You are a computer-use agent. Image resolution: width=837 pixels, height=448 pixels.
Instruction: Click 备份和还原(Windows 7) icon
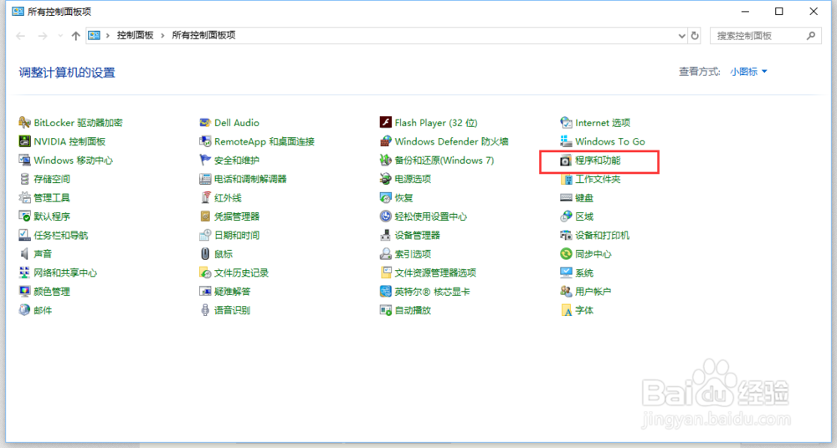click(x=385, y=160)
